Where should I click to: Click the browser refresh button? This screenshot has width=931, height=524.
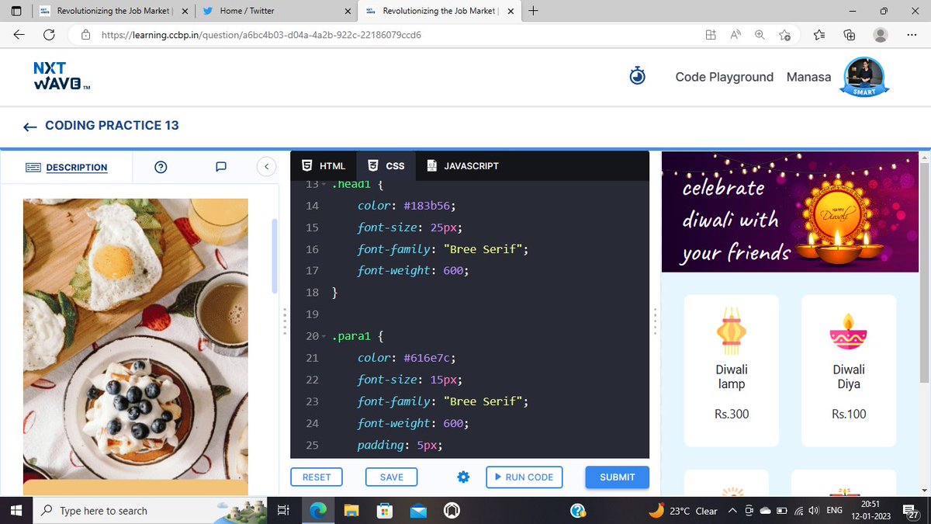pyautogui.click(x=49, y=35)
